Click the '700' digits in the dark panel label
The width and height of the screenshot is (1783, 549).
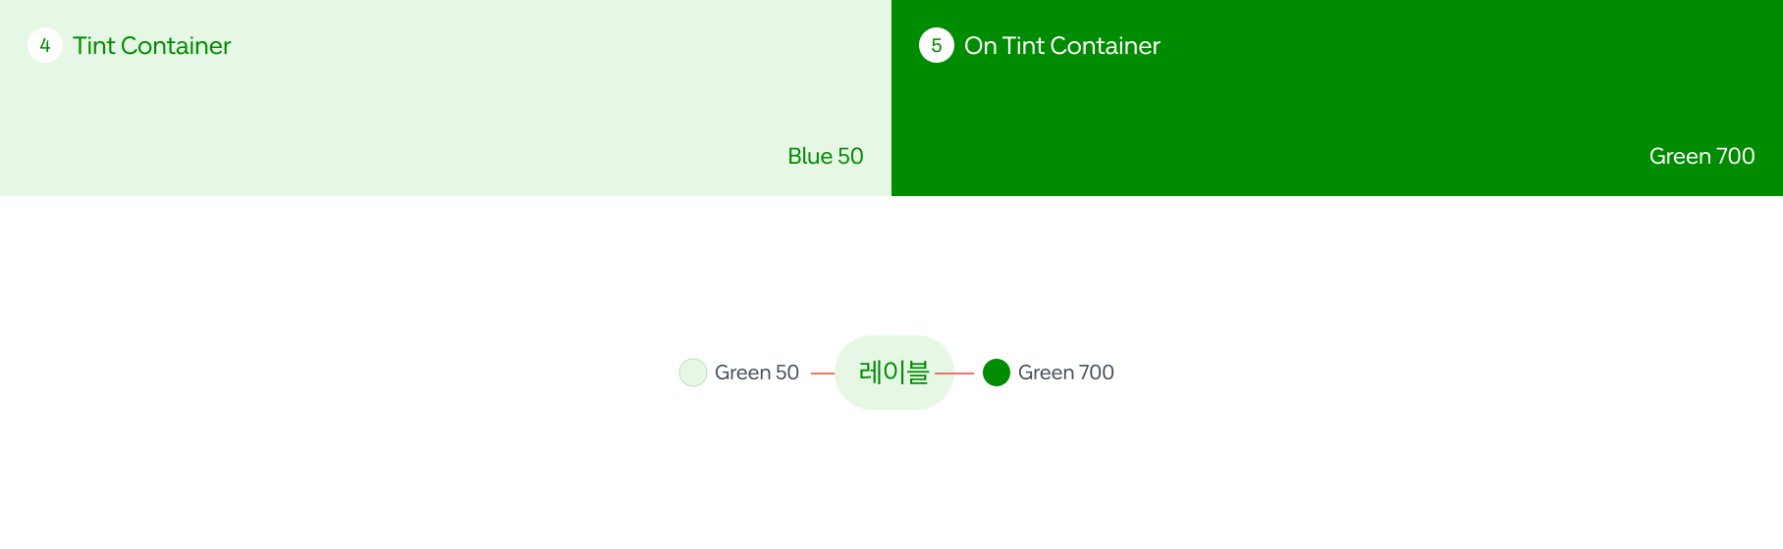click(1735, 156)
